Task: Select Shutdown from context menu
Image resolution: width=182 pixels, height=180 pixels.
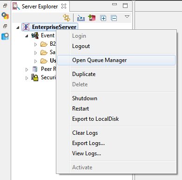Action: point(85,98)
